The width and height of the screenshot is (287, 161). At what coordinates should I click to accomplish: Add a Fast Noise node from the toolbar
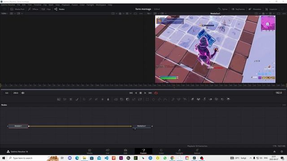click(x=65, y=99)
